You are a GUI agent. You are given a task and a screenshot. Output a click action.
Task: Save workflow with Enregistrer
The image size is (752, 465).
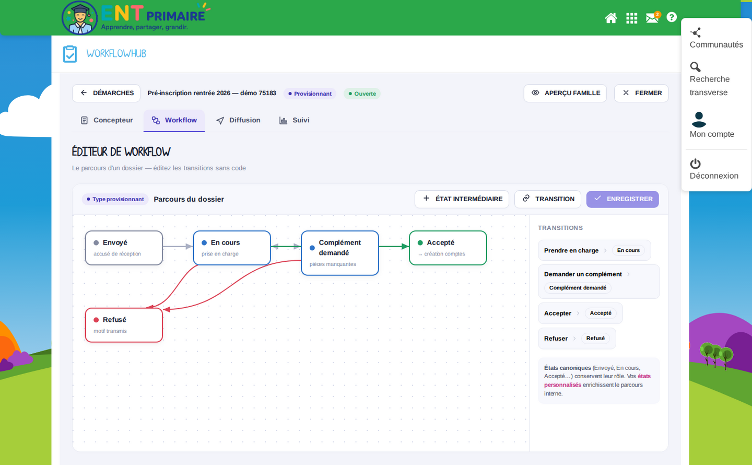622,199
